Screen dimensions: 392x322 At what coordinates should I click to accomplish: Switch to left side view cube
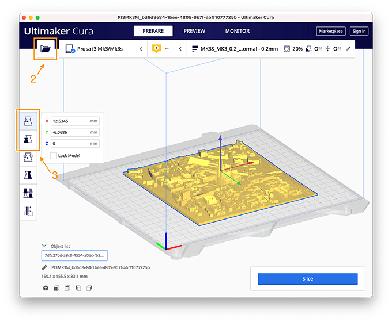(78, 288)
